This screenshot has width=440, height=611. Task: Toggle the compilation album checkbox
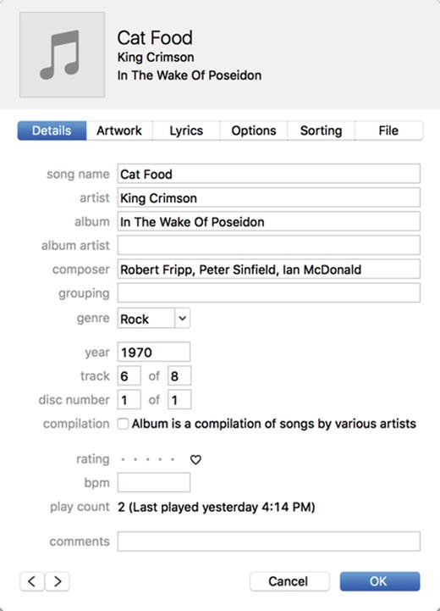click(x=123, y=424)
